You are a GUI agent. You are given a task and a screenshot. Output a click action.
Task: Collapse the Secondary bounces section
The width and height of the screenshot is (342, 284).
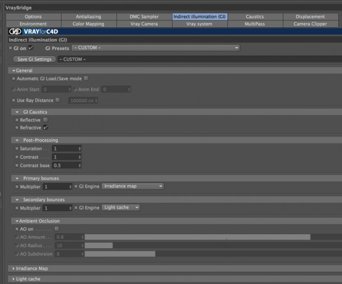[17, 199]
